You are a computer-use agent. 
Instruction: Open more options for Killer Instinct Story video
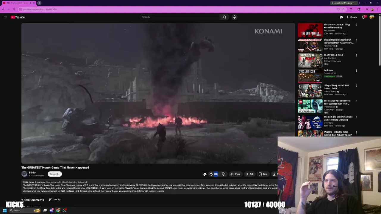(356, 132)
